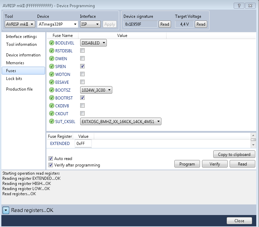This screenshot has width=259, height=227.
Task: Click the 'Reading register HIGH...OK' log line
Action: [x=27, y=184]
